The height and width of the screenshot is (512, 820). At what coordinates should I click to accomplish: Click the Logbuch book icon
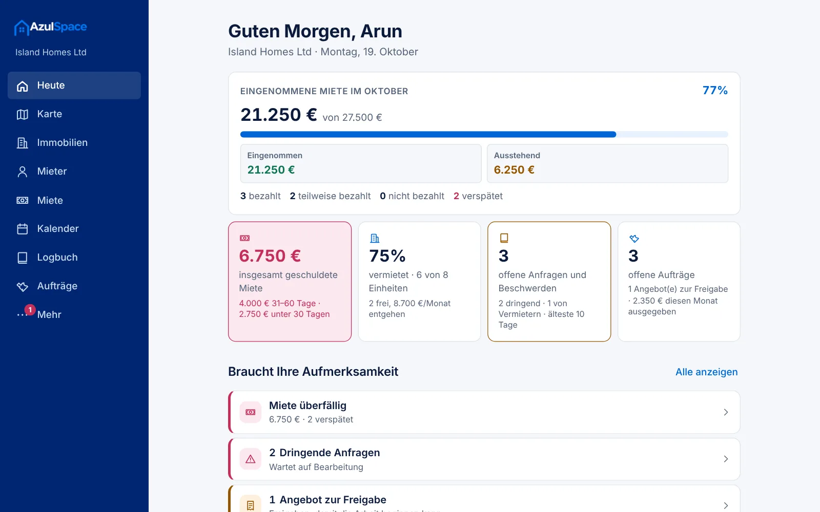[23, 258]
